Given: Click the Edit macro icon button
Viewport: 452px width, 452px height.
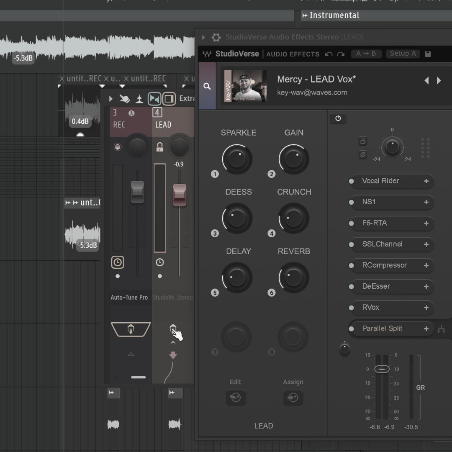Looking at the screenshot, I should 236,397.
